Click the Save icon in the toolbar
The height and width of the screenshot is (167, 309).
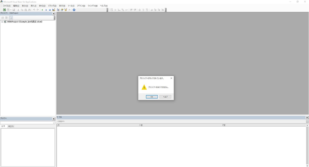[x=14, y=10]
